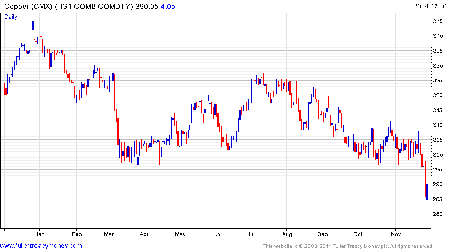The width and height of the screenshot is (452, 252).
Task: Click the Aug label on the x-axis
Action: [x=287, y=234]
